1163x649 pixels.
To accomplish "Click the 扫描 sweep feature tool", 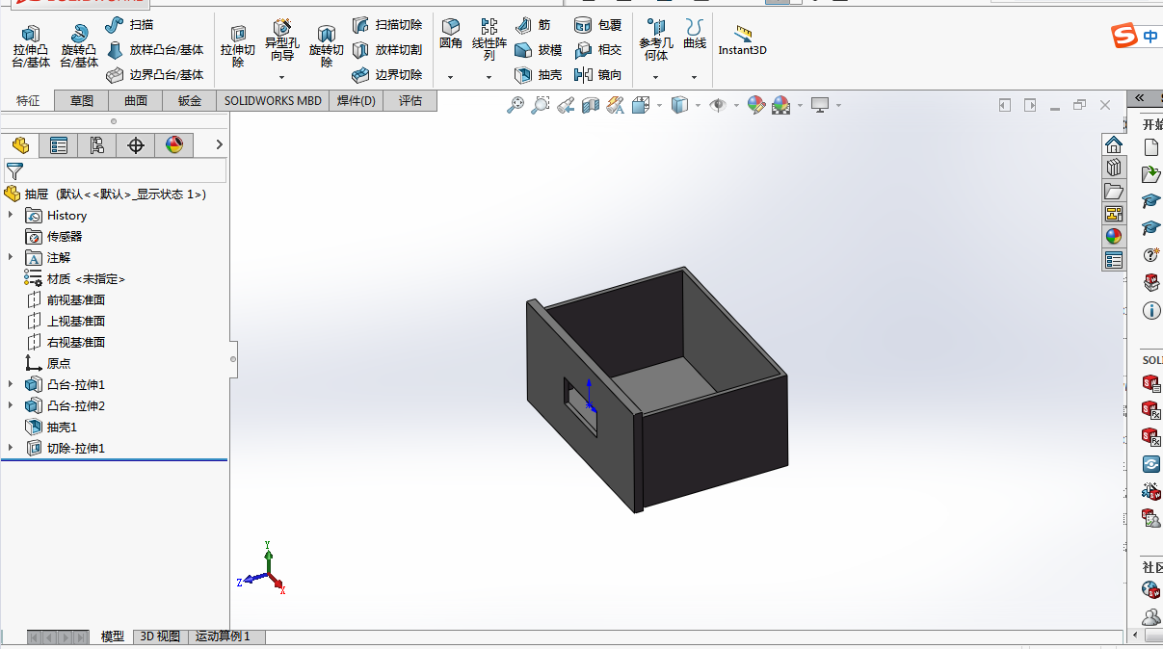I will click(x=129, y=24).
